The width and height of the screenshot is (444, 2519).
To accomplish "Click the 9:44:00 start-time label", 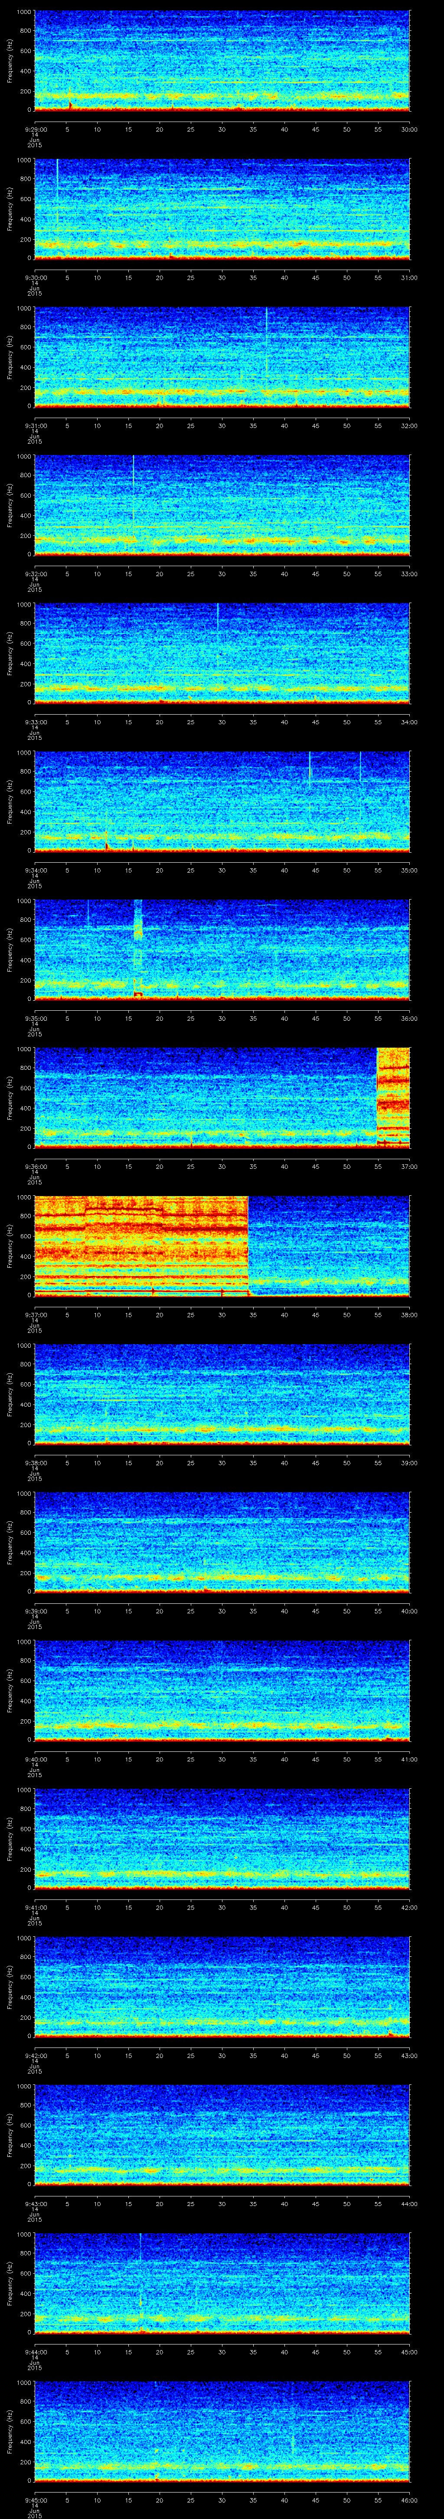I will (35, 2352).
